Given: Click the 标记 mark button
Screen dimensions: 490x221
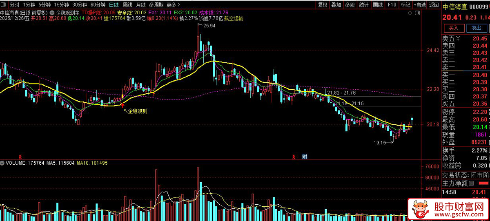Looking at the screenshot, I should pyautogui.click(x=405, y=5).
